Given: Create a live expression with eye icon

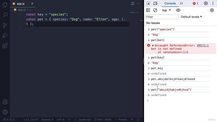Looking at the screenshot, I should (x=178, y=10).
